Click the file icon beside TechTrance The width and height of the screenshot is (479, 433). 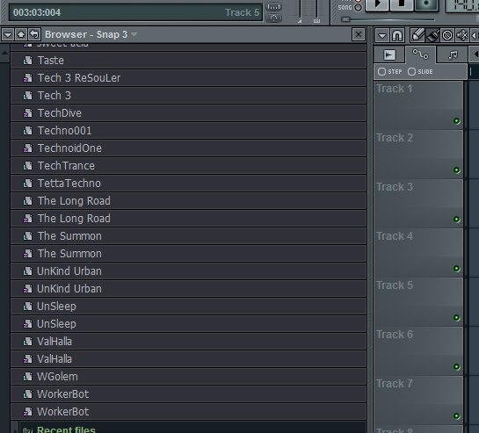point(28,166)
